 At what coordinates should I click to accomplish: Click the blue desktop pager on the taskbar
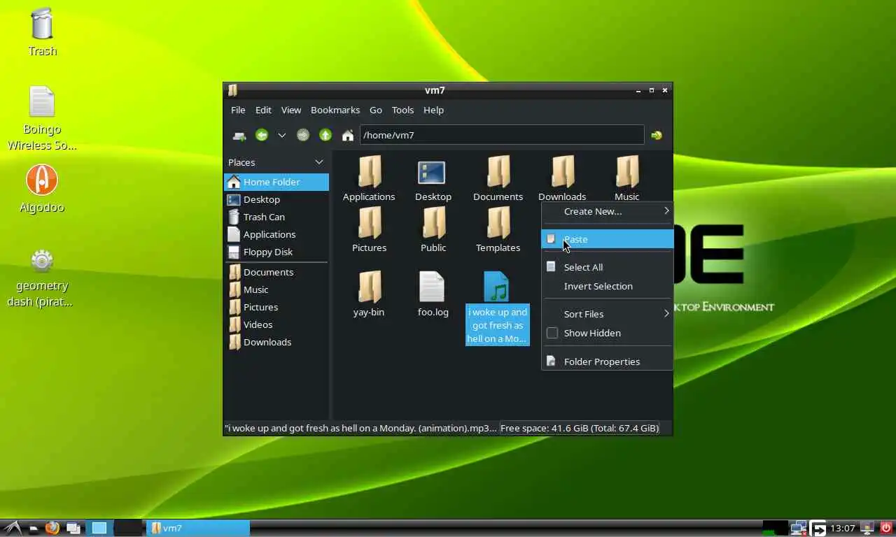99,528
